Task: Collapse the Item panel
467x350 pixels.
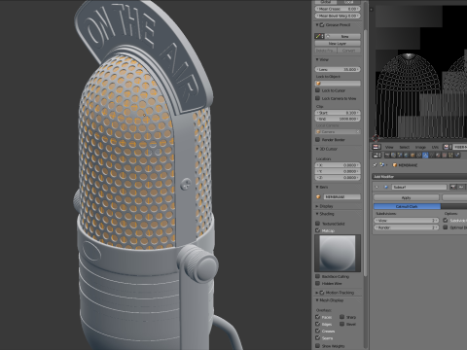Action: 317,187
